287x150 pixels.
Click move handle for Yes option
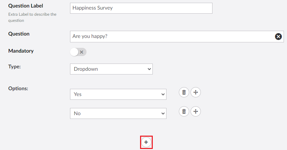(x=196, y=92)
